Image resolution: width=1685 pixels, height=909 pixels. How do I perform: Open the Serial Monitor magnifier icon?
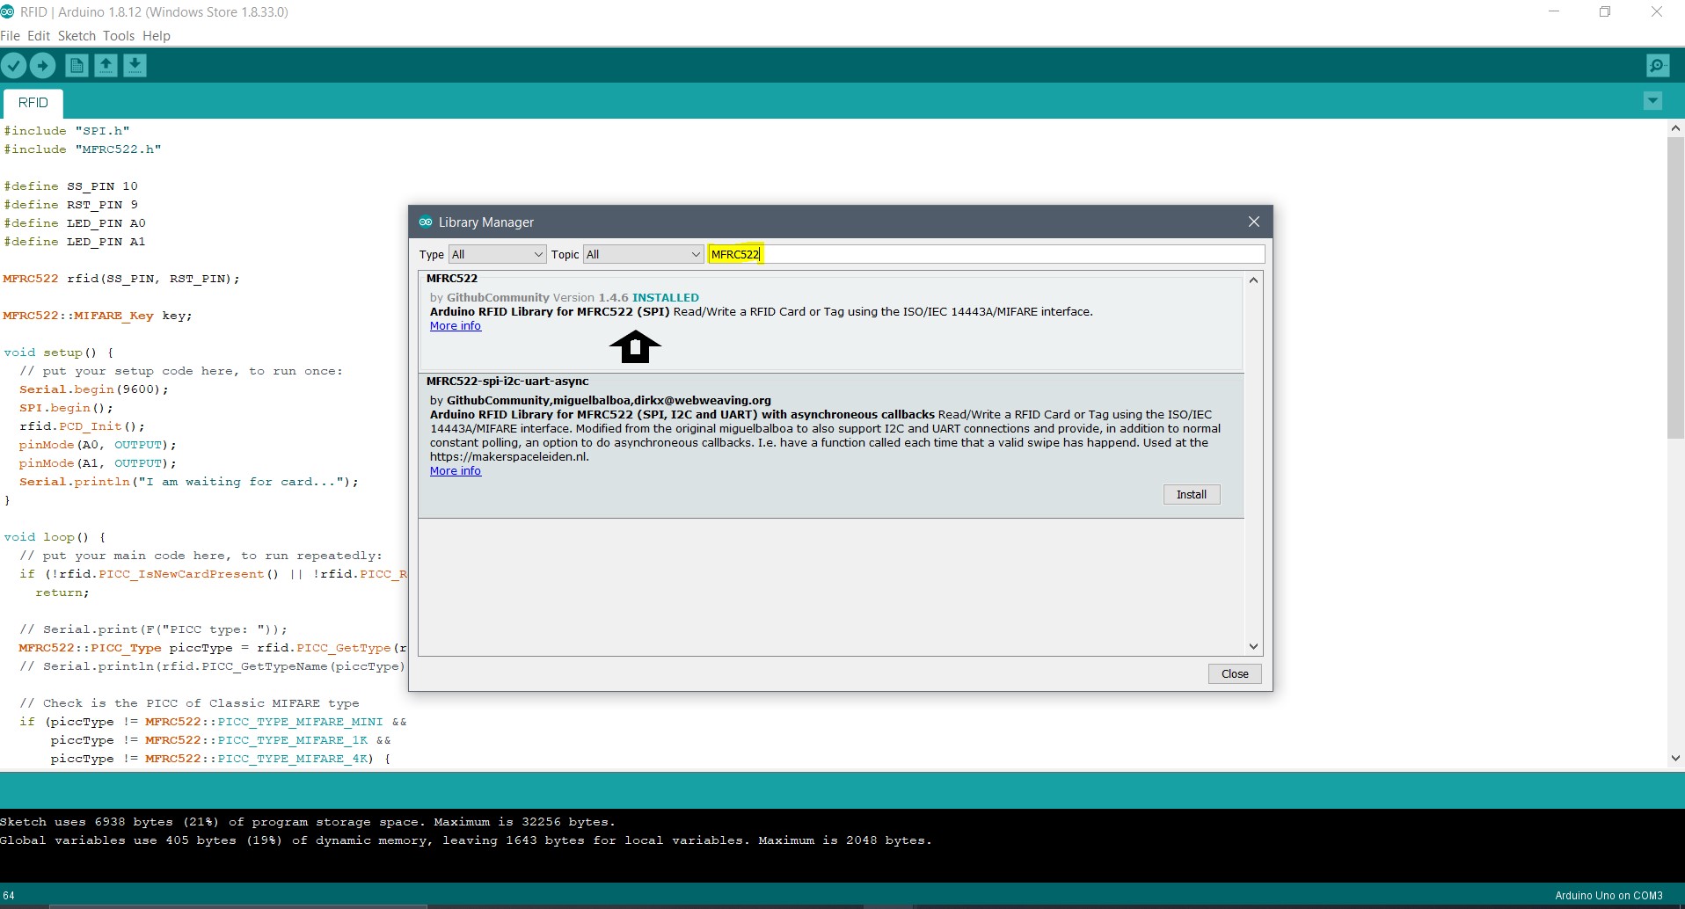(x=1658, y=66)
